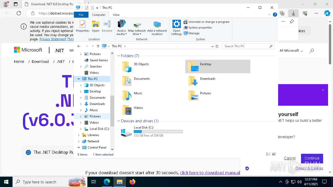Click the Cancel link in survey
This screenshot has height=187, width=333.
coord(290,158)
